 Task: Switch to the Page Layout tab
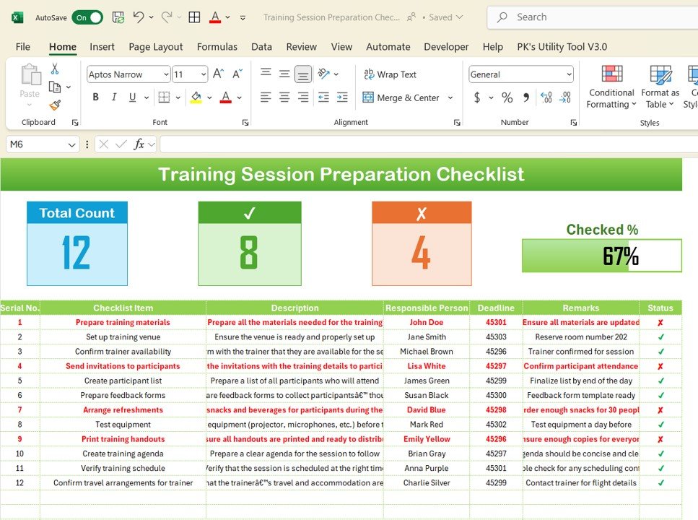(x=155, y=47)
